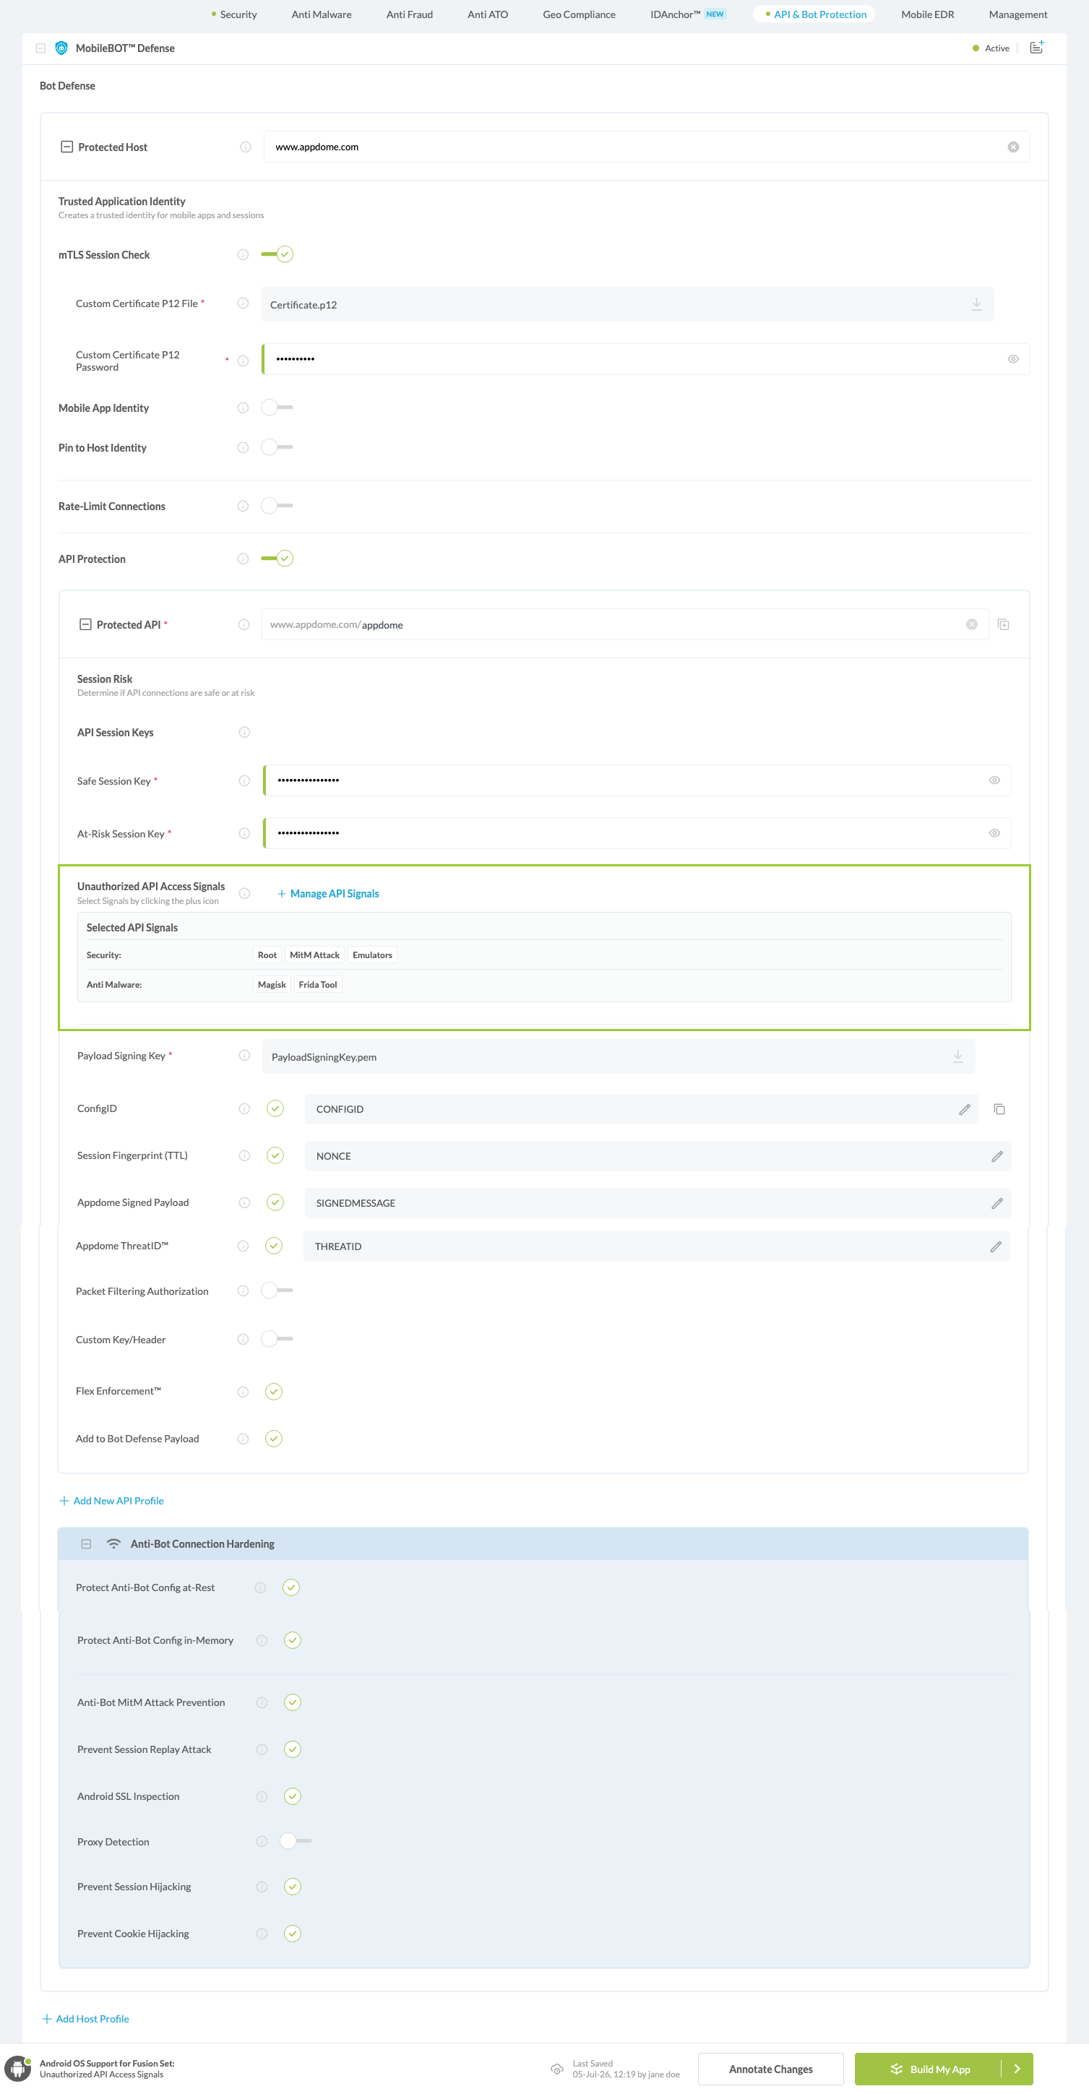Uncheck Flex Enforcement option
The height and width of the screenshot is (2094, 1089).
(274, 1392)
